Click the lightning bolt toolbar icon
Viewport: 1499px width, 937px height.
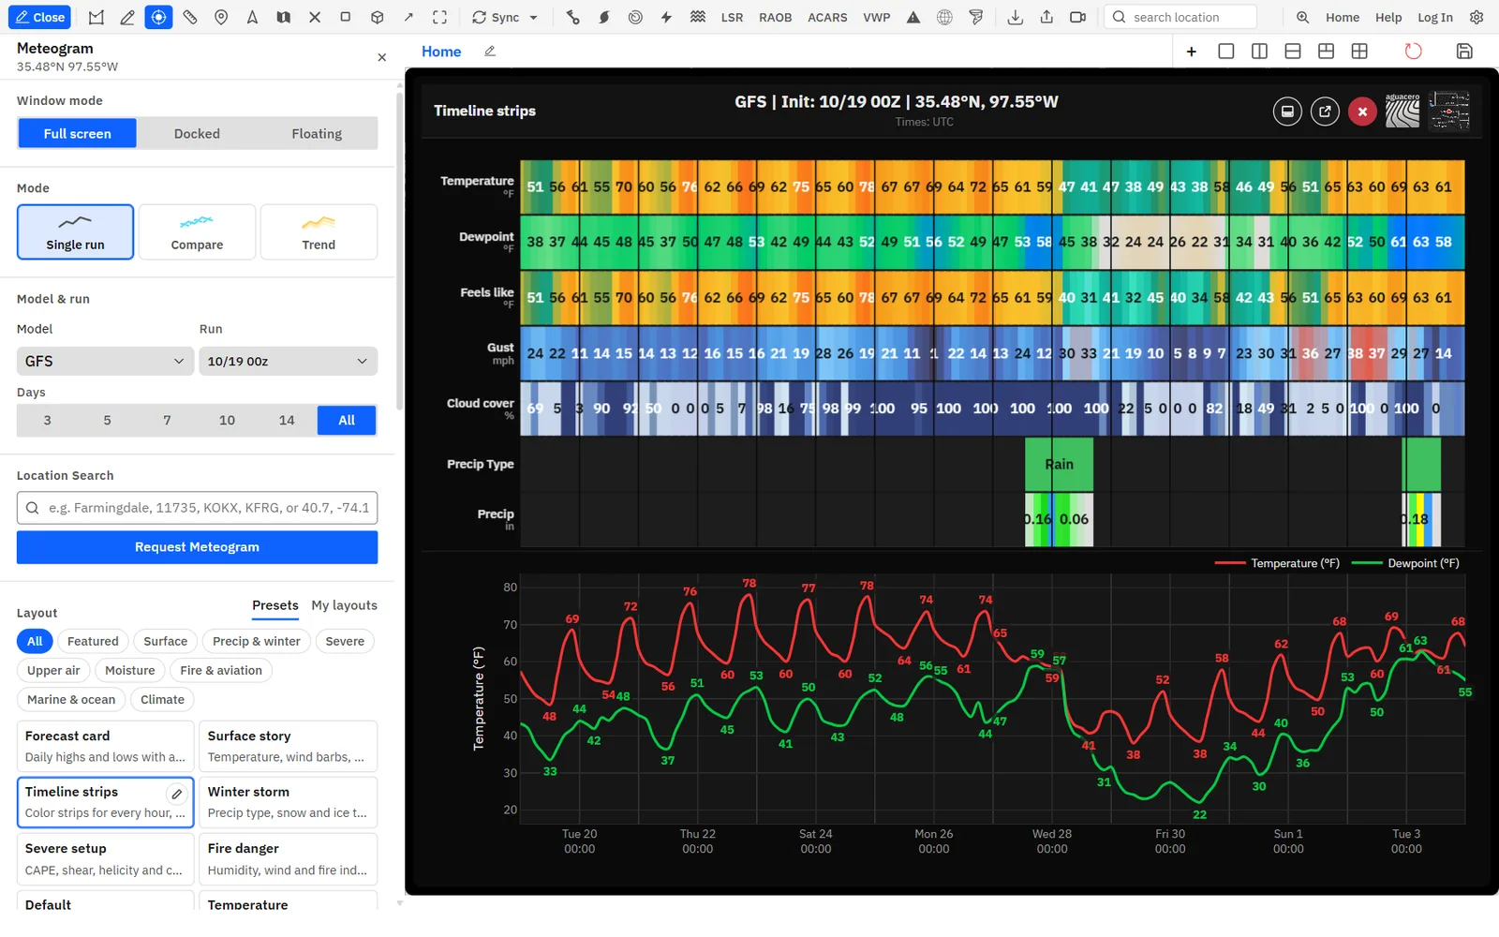pyautogui.click(x=666, y=17)
